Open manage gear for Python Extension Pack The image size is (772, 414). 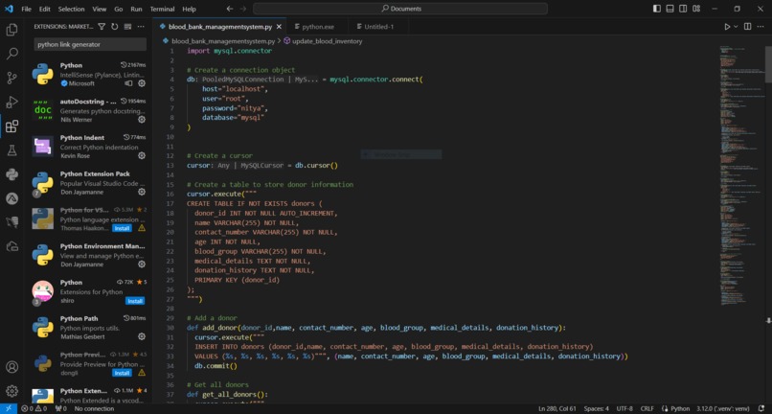tap(142, 192)
